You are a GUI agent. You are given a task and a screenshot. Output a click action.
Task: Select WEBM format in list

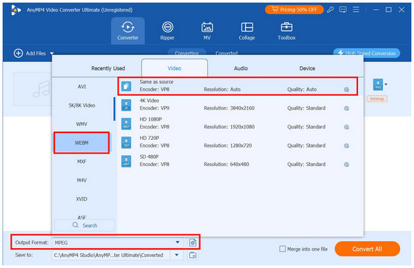click(81, 143)
